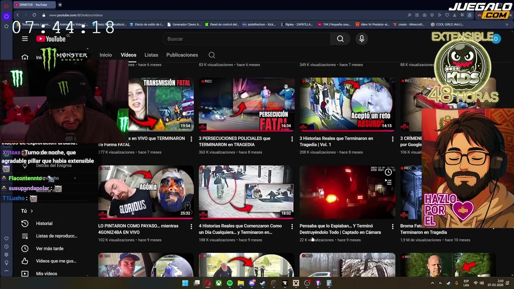Open the YouTube hamburger guide menu
Screen dimensions: 514x289
click(25, 39)
